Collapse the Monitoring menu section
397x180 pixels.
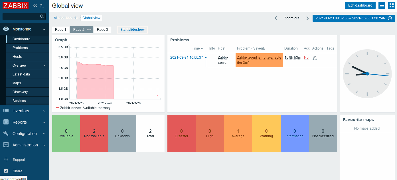[44, 29]
